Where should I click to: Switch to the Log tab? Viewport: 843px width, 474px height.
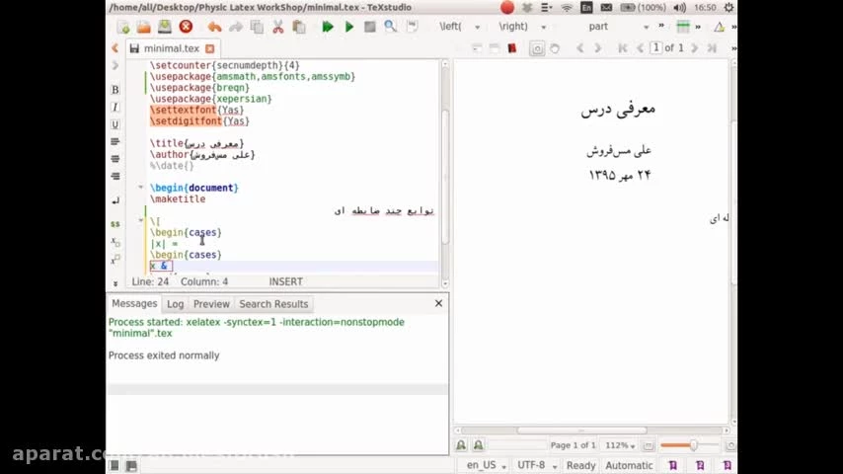point(175,304)
